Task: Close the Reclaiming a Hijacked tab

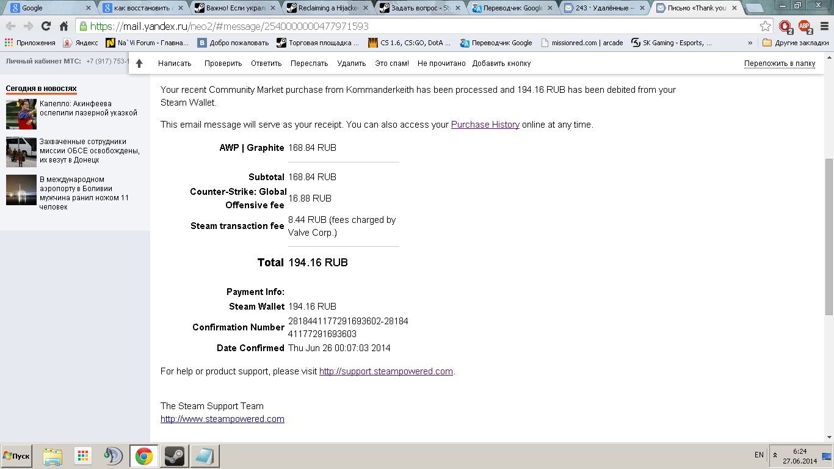Action: 366,8
